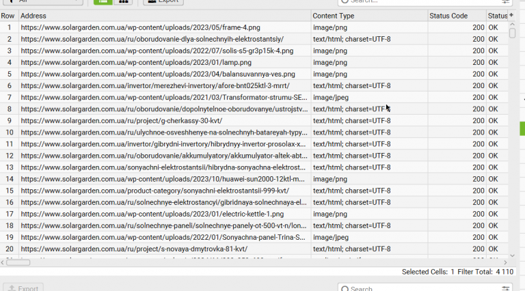Select the solis-s5-gr3p15k-4.png address
This screenshot has height=291, width=525.
pyautogui.click(x=157, y=51)
